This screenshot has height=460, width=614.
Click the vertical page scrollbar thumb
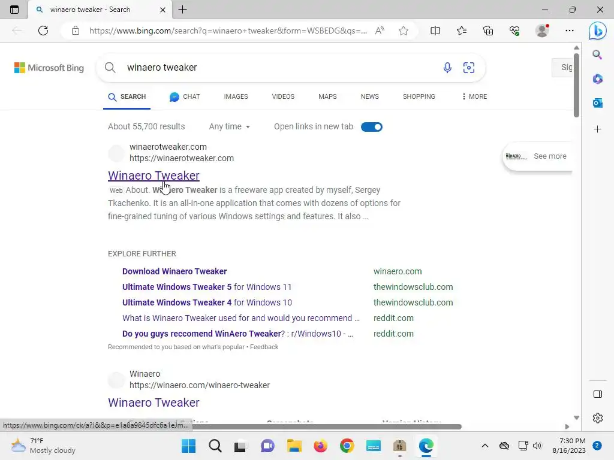[576, 84]
